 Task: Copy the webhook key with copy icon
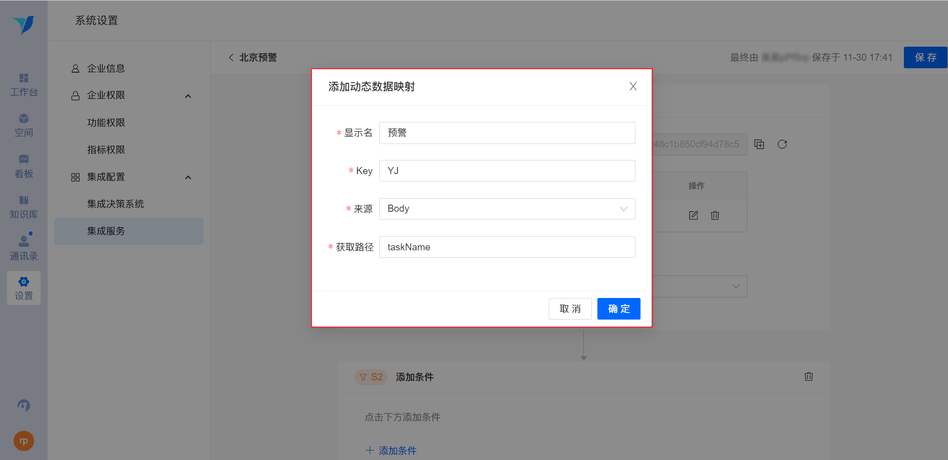(759, 144)
